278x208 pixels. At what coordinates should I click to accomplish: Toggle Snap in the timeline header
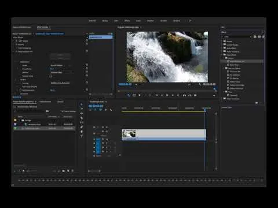click(x=96, y=110)
